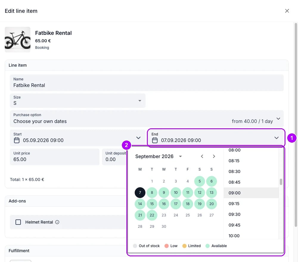Expand the Purchase option selector
298x262 pixels.
(x=147, y=118)
